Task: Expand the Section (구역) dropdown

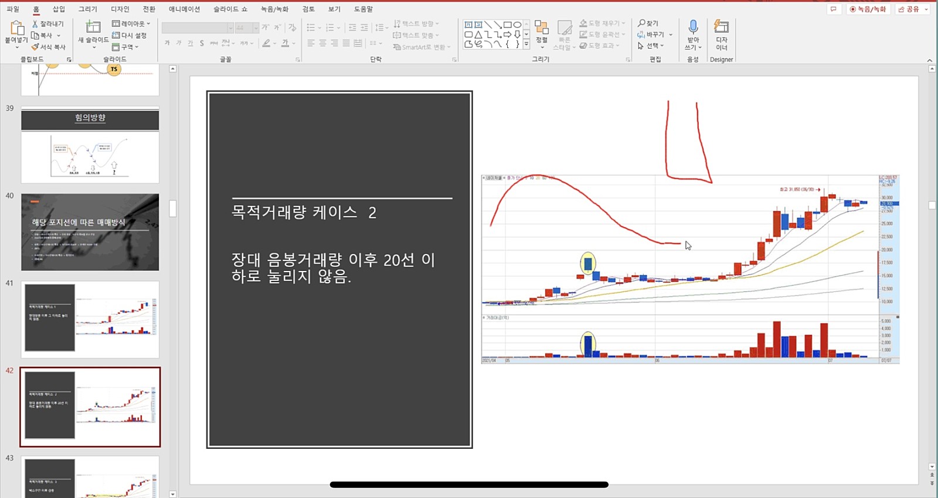Action: 125,47
